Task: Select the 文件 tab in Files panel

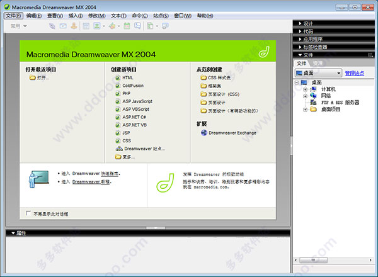Action: [301, 64]
